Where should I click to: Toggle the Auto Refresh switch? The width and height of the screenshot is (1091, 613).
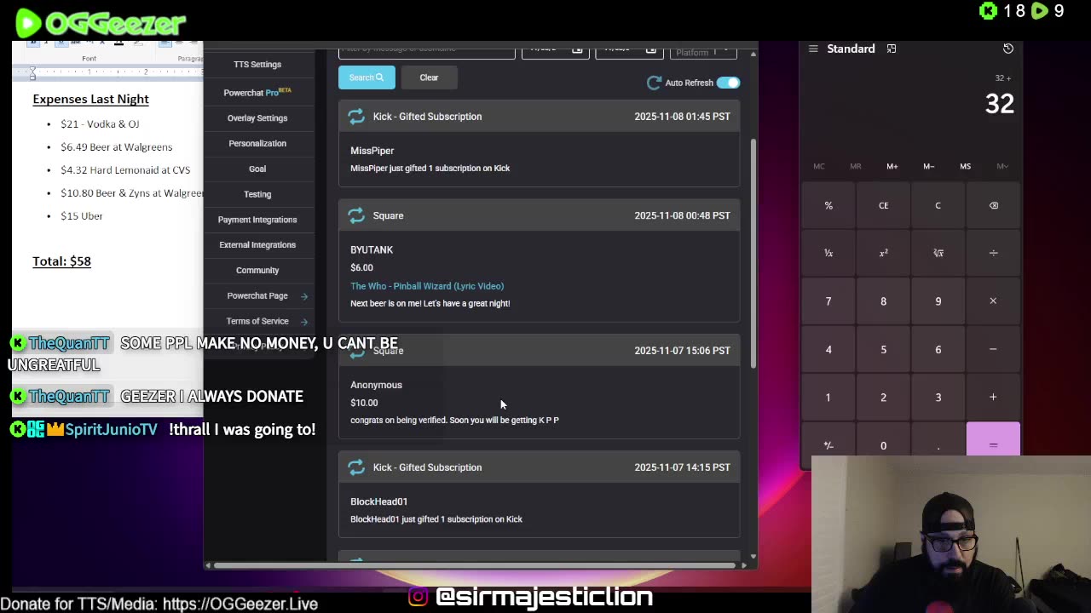(x=728, y=83)
